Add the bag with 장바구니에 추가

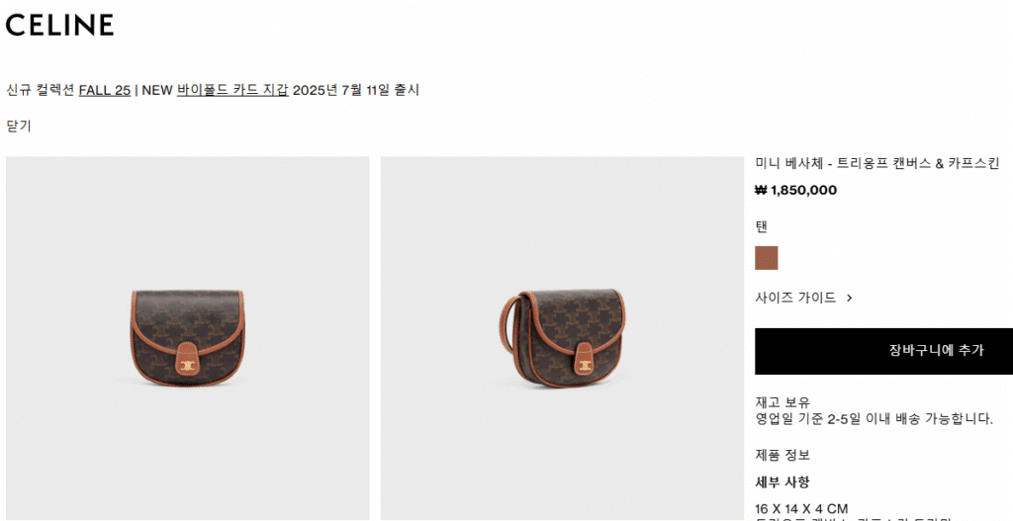(x=883, y=351)
